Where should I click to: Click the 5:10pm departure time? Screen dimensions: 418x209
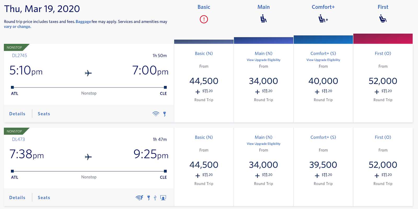click(26, 71)
